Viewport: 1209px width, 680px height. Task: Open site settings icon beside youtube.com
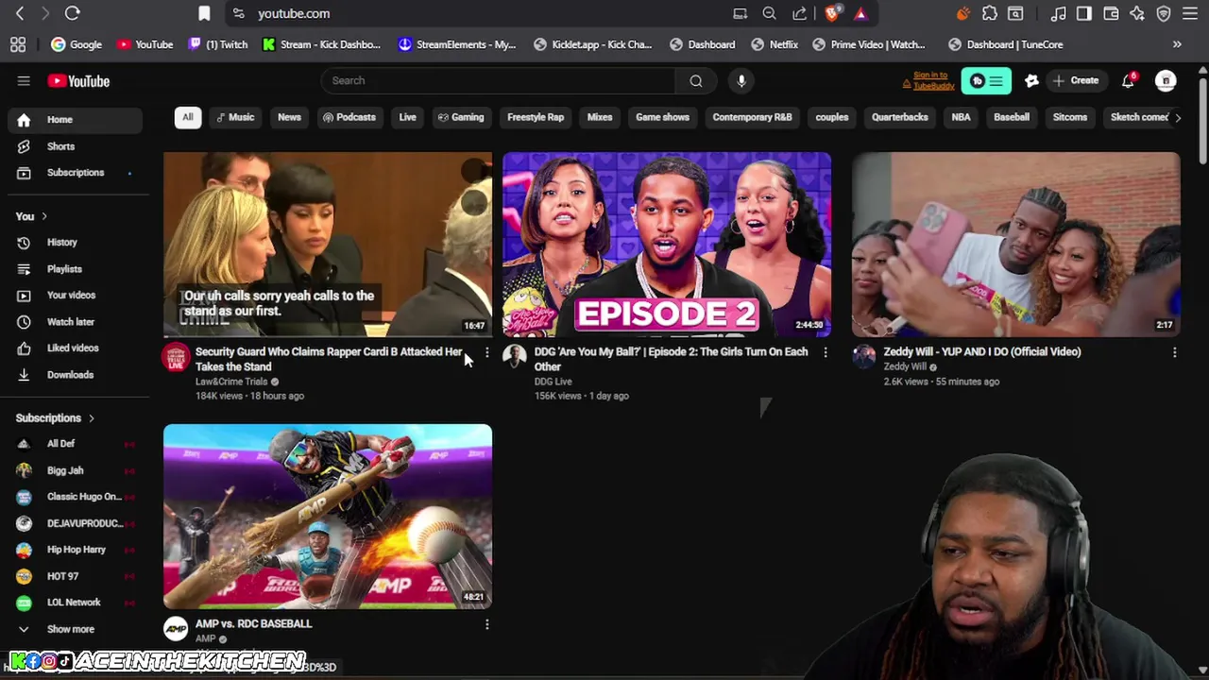(238, 13)
